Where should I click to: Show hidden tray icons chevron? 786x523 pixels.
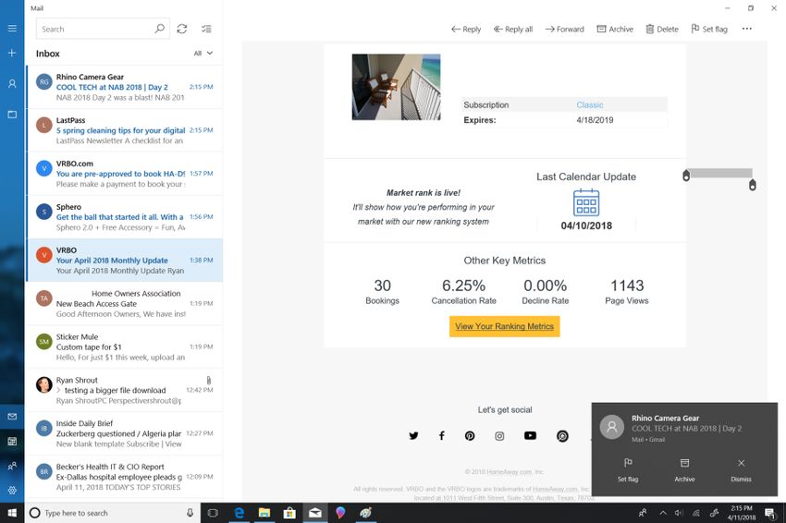[x=663, y=513]
